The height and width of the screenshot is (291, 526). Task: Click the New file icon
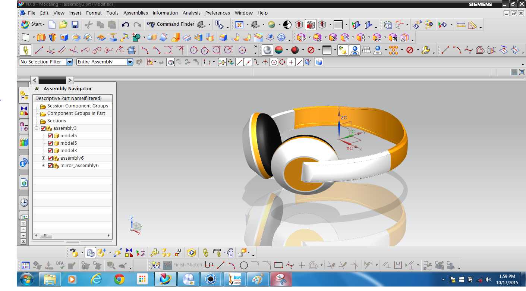click(x=52, y=25)
